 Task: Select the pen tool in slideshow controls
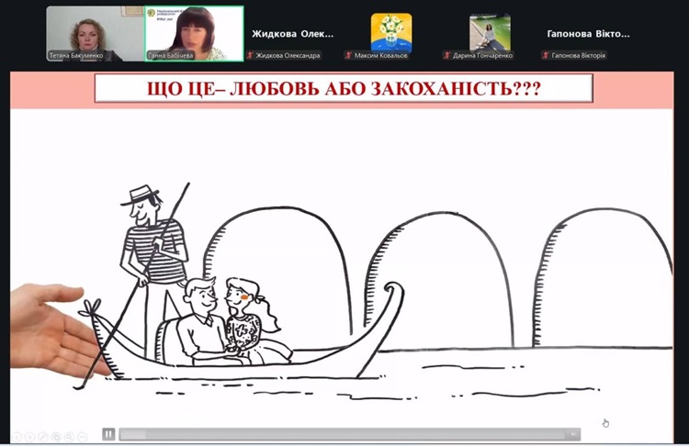pyautogui.click(x=42, y=437)
